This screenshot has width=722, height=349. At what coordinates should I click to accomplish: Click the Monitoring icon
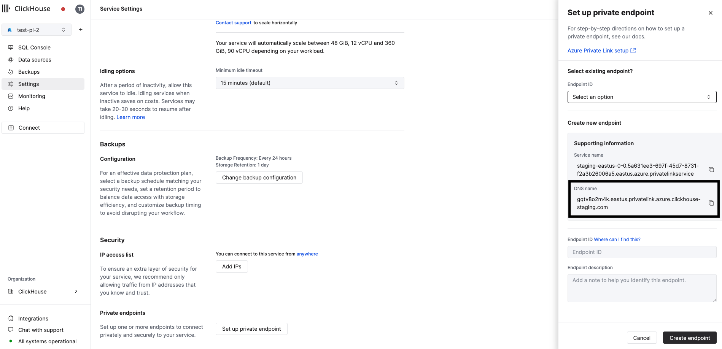click(11, 96)
